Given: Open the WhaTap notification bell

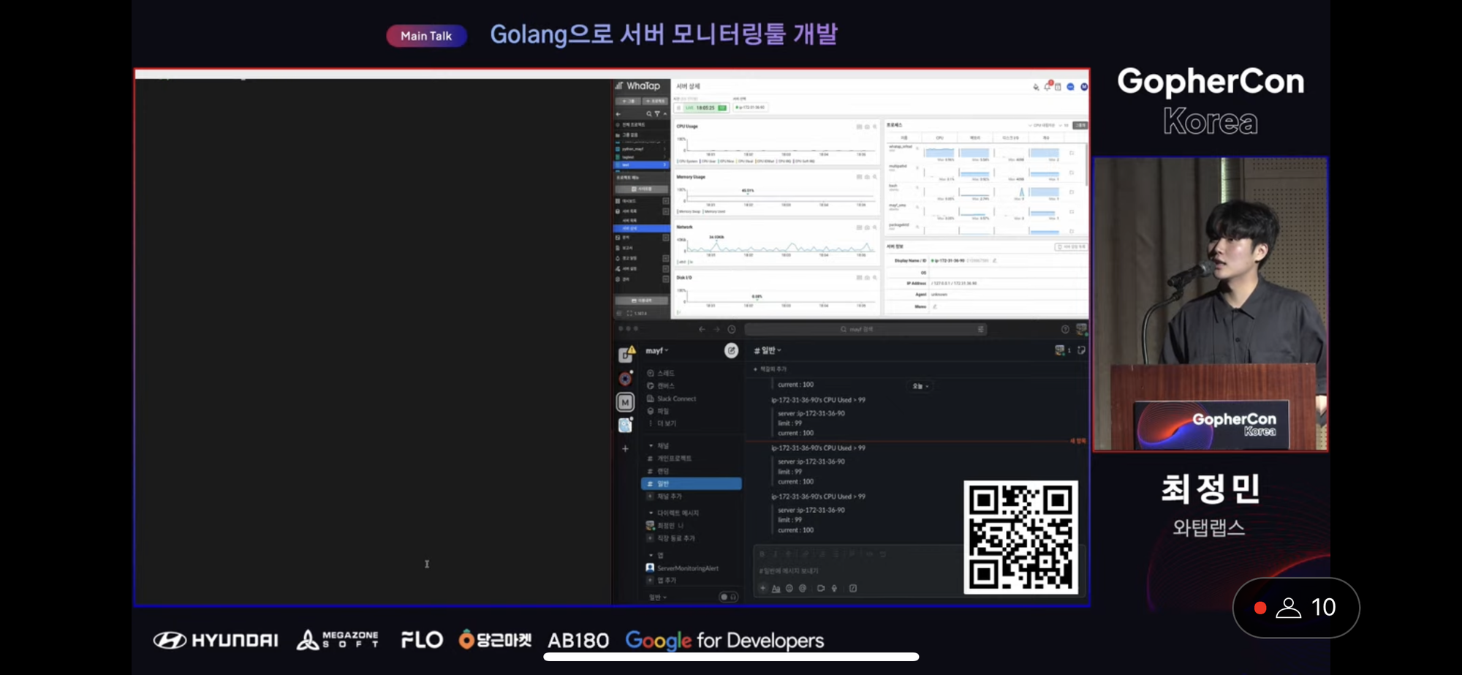Looking at the screenshot, I should click(1047, 86).
